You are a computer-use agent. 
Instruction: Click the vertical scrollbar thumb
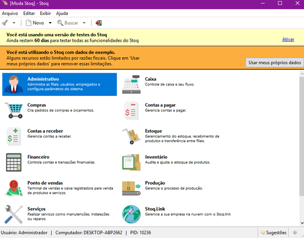coord(302,136)
